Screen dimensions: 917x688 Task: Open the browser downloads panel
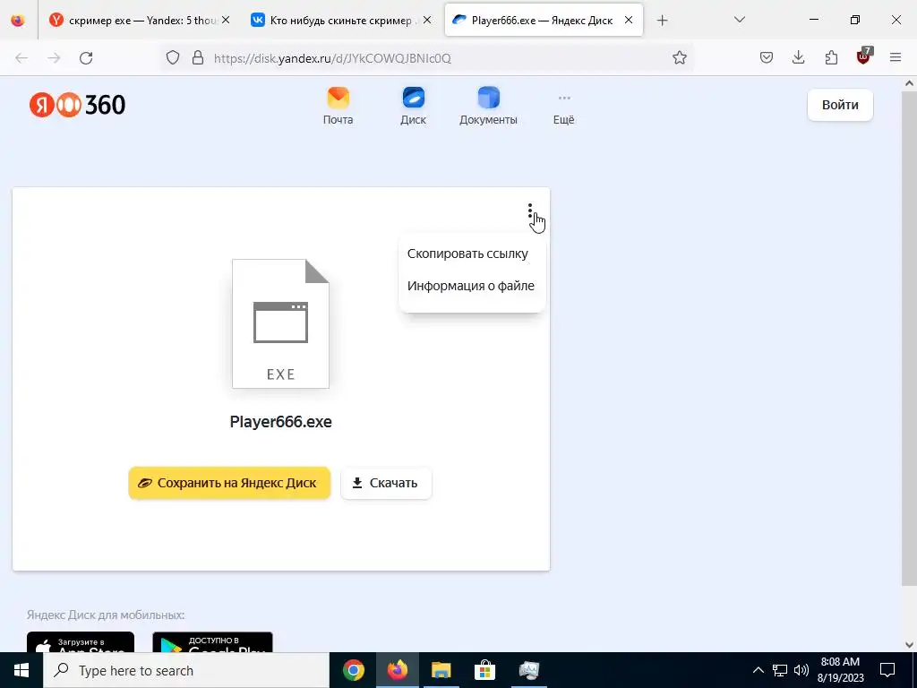tap(798, 58)
